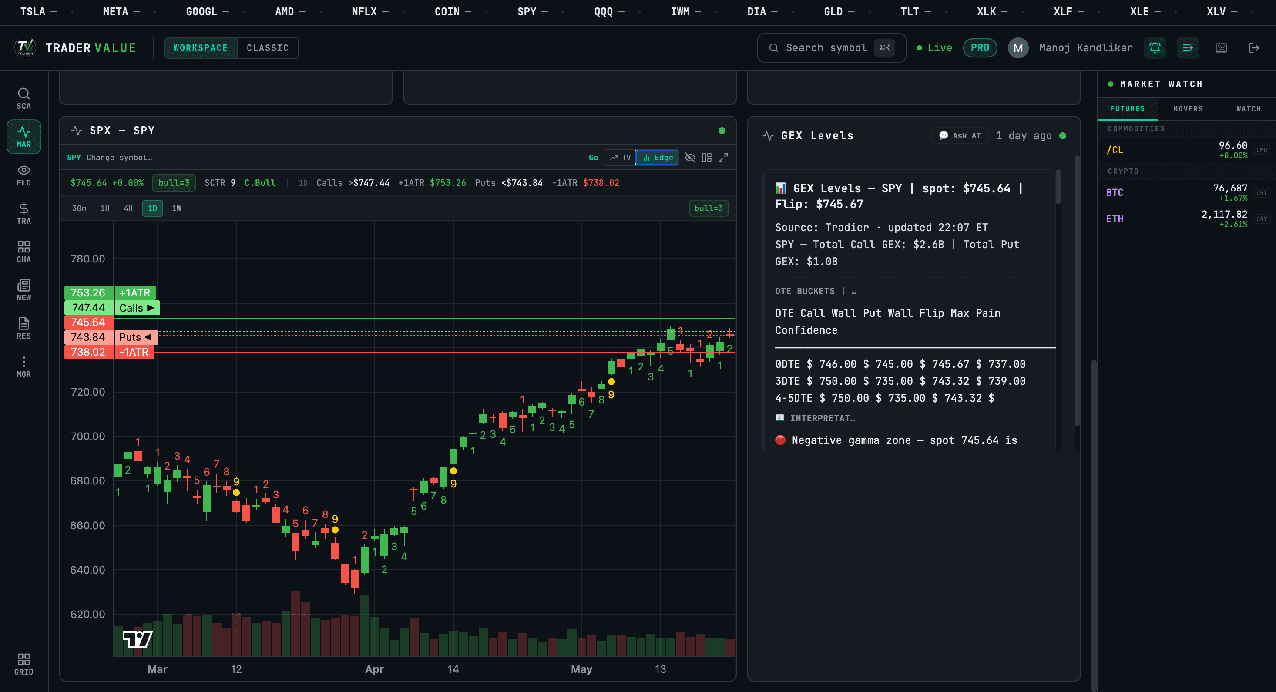The image size is (1276, 692).
Task: Focus the Search symbol field
Action: [832, 48]
